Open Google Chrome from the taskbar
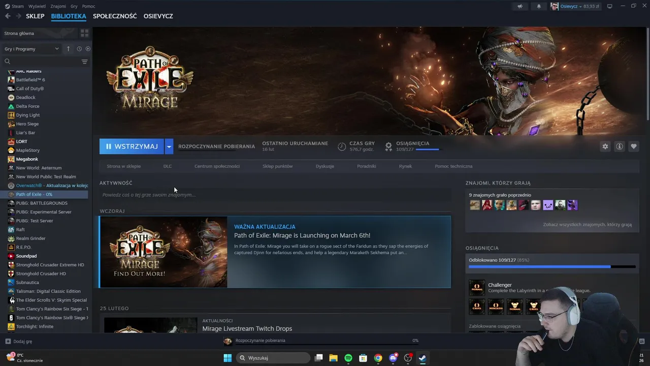The width and height of the screenshot is (650, 366). tap(378, 358)
